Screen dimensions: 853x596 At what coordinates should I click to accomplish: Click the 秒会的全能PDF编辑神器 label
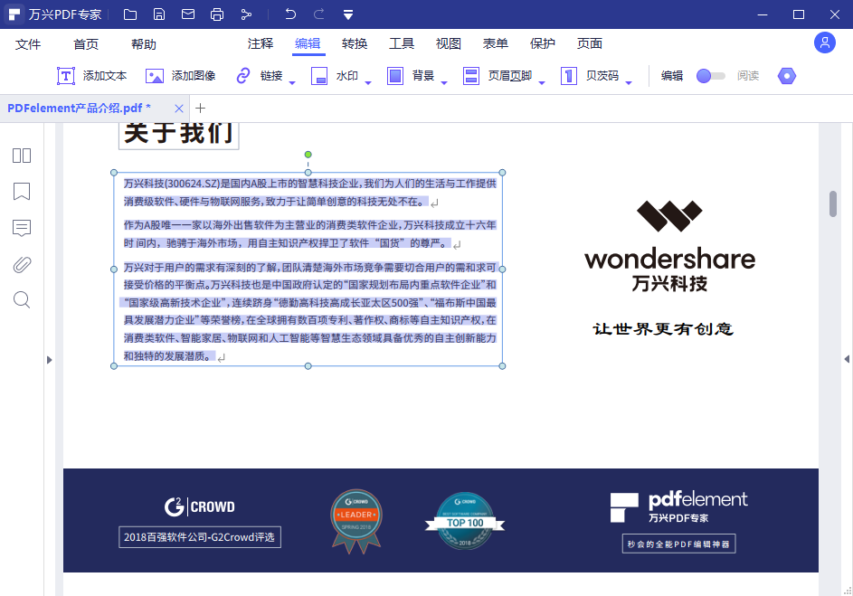coord(679,544)
